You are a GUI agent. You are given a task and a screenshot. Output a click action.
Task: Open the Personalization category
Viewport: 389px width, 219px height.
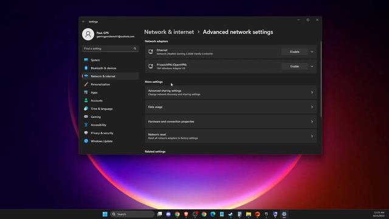(110, 85)
